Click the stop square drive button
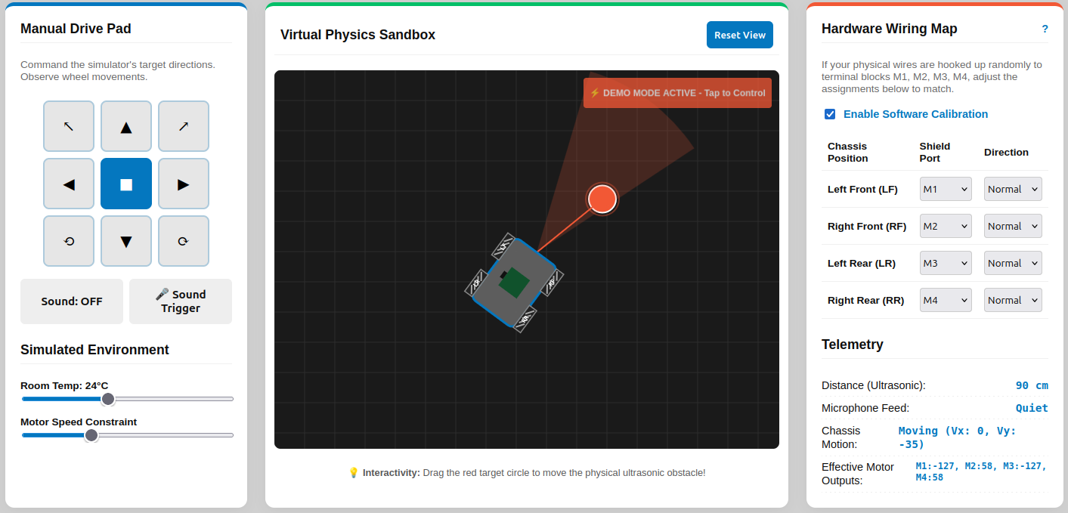This screenshot has height=513, width=1068. pyautogui.click(x=126, y=184)
